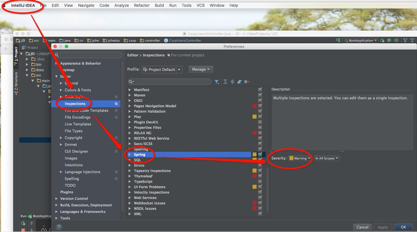Click the project-level icon beside Copyright
The image size is (417, 232).
(116, 138)
